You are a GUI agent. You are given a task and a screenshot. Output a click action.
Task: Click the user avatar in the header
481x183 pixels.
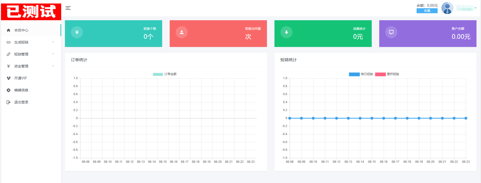447,8
